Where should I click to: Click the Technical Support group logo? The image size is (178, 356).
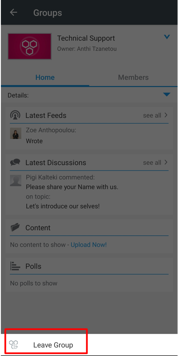[x=30, y=46]
